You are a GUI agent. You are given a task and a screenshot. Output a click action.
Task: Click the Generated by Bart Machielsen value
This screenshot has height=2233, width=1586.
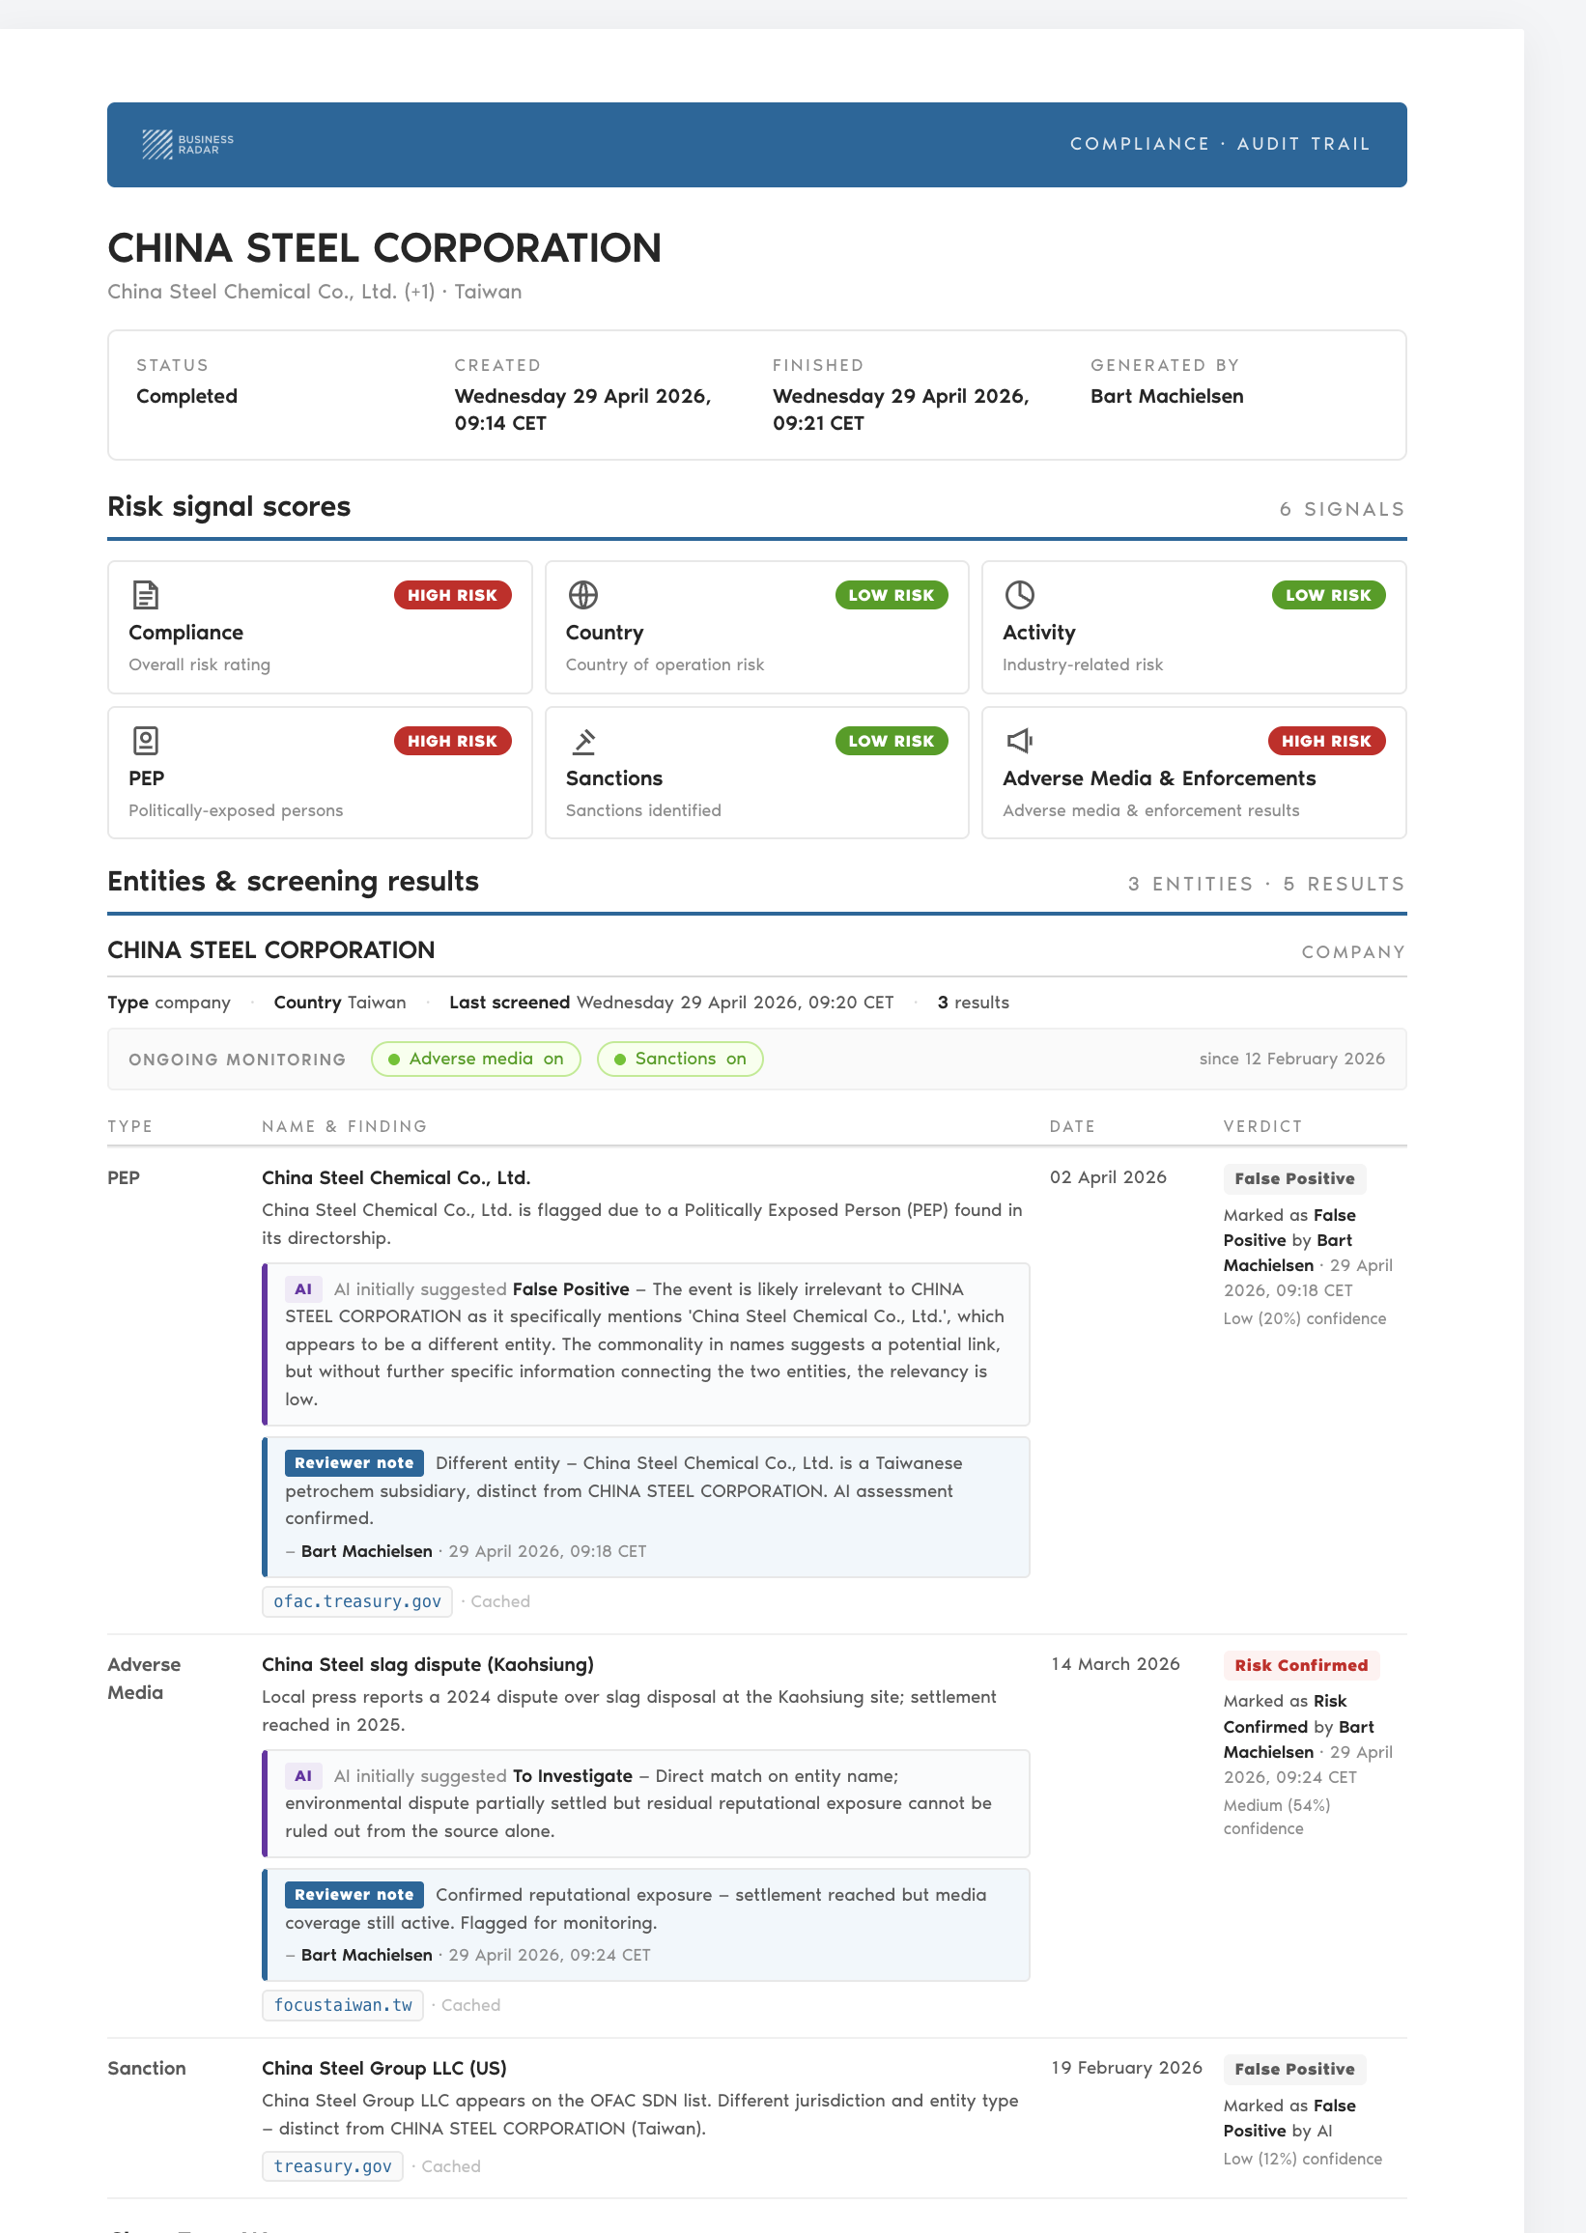click(x=1167, y=395)
